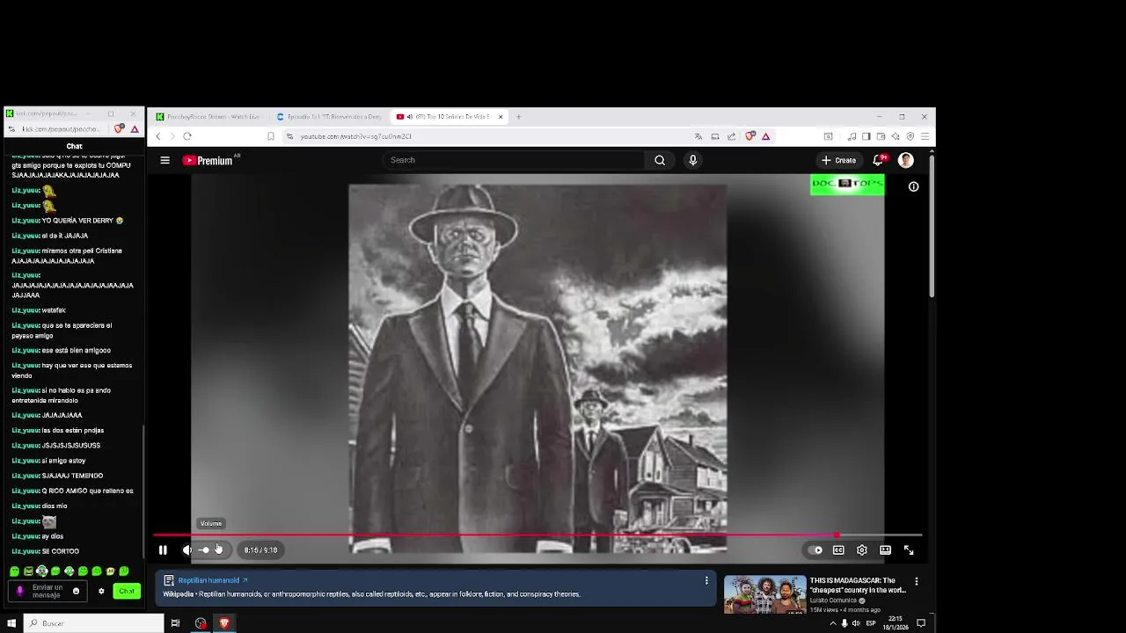The height and width of the screenshot is (633, 1126).
Task: Reload the YouTube page
Action: point(187,136)
